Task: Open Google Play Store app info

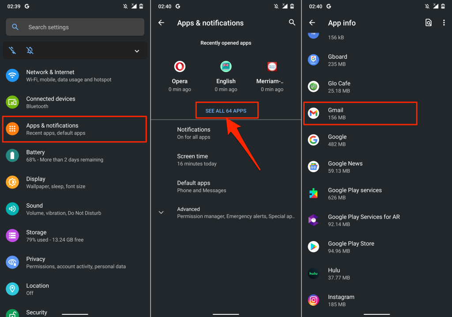Action: point(351,247)
